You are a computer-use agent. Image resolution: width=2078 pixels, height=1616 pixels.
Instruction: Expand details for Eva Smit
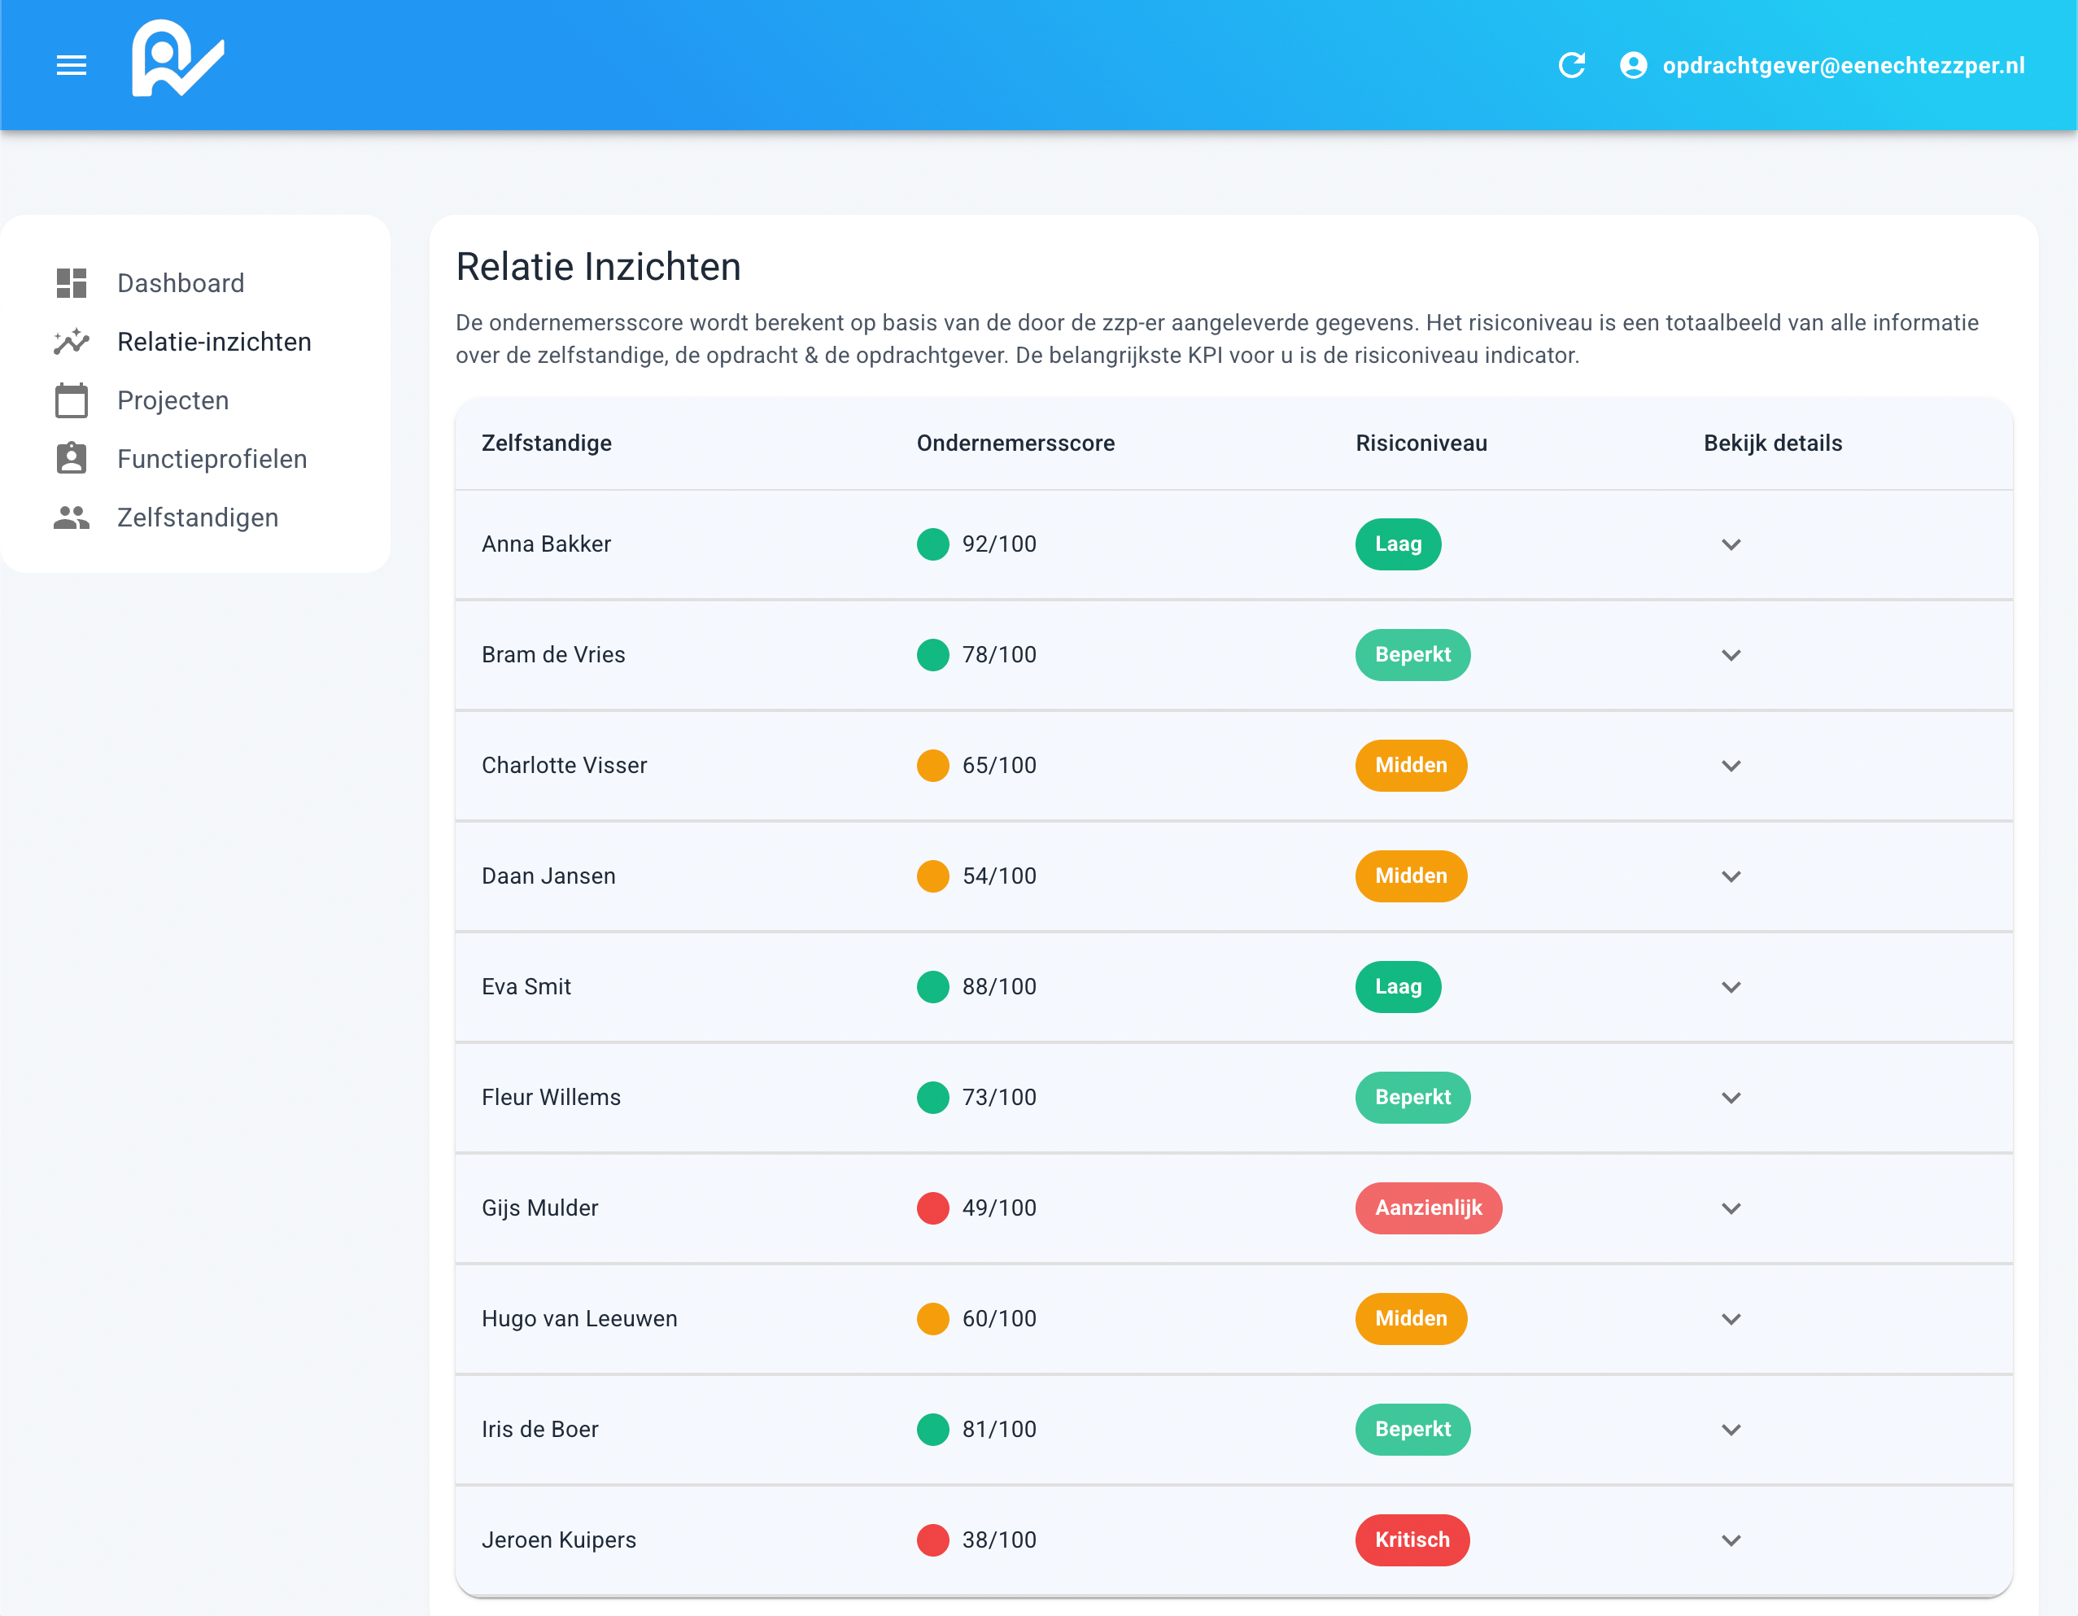[x=1731, y=987]
